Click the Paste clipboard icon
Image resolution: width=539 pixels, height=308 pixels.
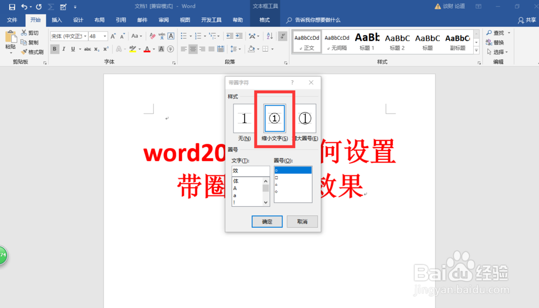coord(10,37)
